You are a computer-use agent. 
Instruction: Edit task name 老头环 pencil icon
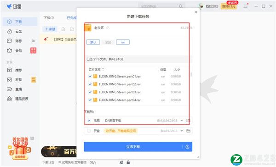107,28
